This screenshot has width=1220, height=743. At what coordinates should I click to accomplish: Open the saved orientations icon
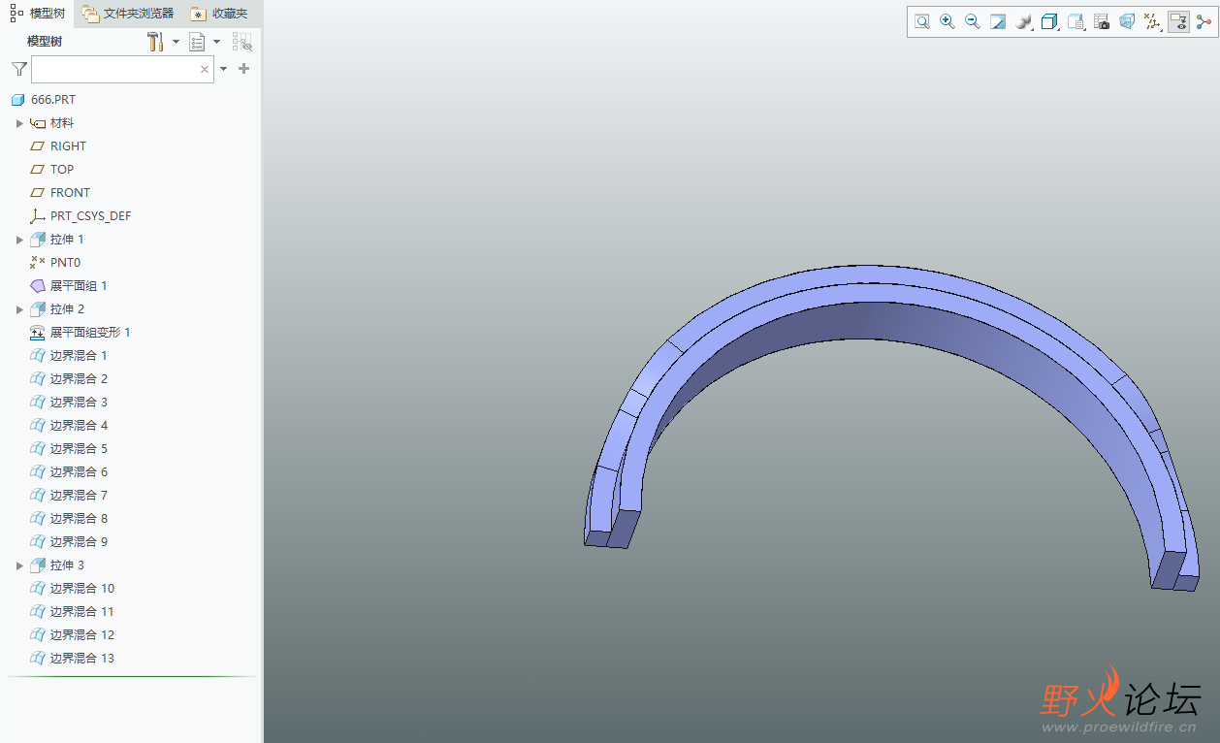pos(1076,21)
